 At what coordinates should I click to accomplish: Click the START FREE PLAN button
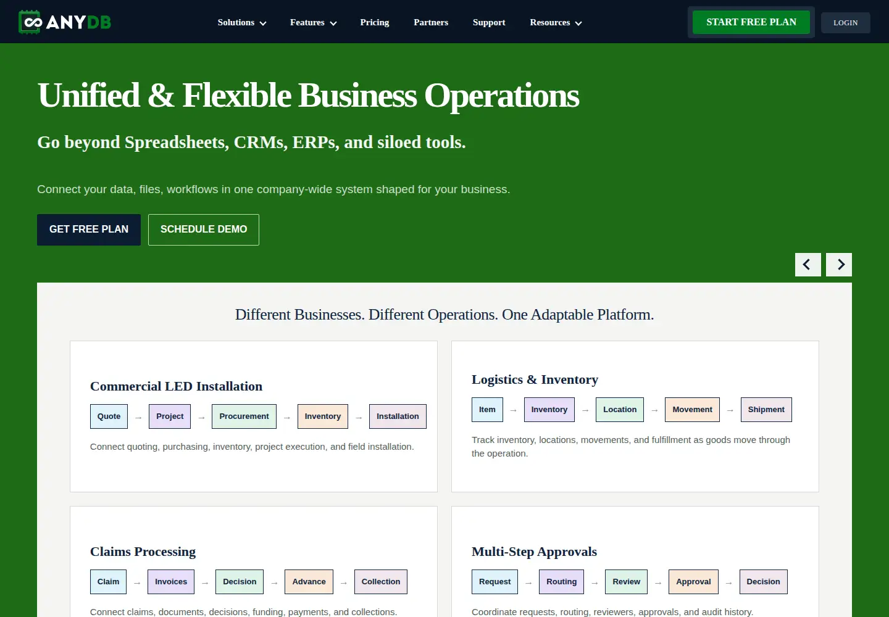pyautogui.click(x=751, y=22)
